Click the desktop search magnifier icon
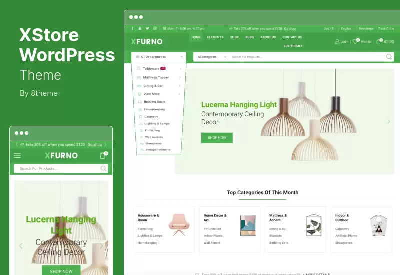400x275 pixels. (389, 57)
